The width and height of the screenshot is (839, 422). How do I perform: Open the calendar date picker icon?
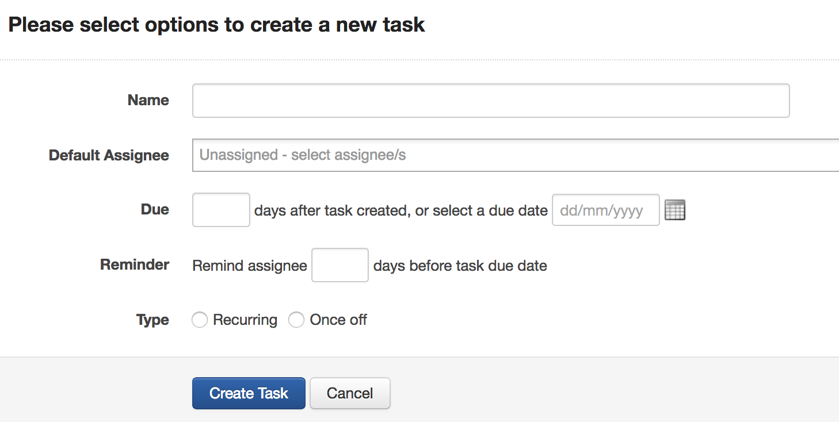674,210
